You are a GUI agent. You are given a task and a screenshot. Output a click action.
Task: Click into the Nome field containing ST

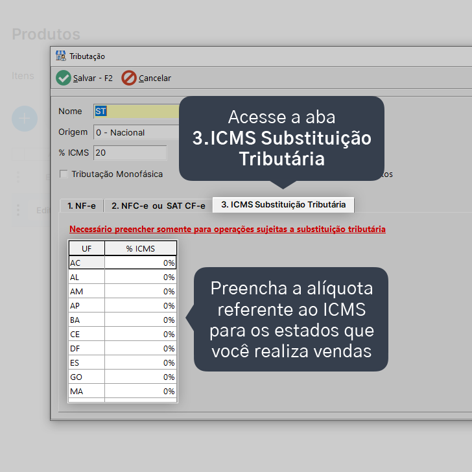pos(137,111)
